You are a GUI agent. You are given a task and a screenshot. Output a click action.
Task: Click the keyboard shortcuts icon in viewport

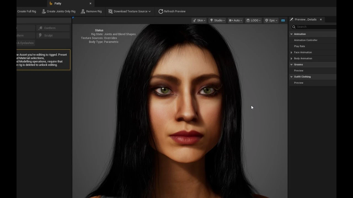tap(283, 20)
